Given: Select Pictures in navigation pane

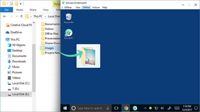Looking at the screenshot, I should [15, 72].
